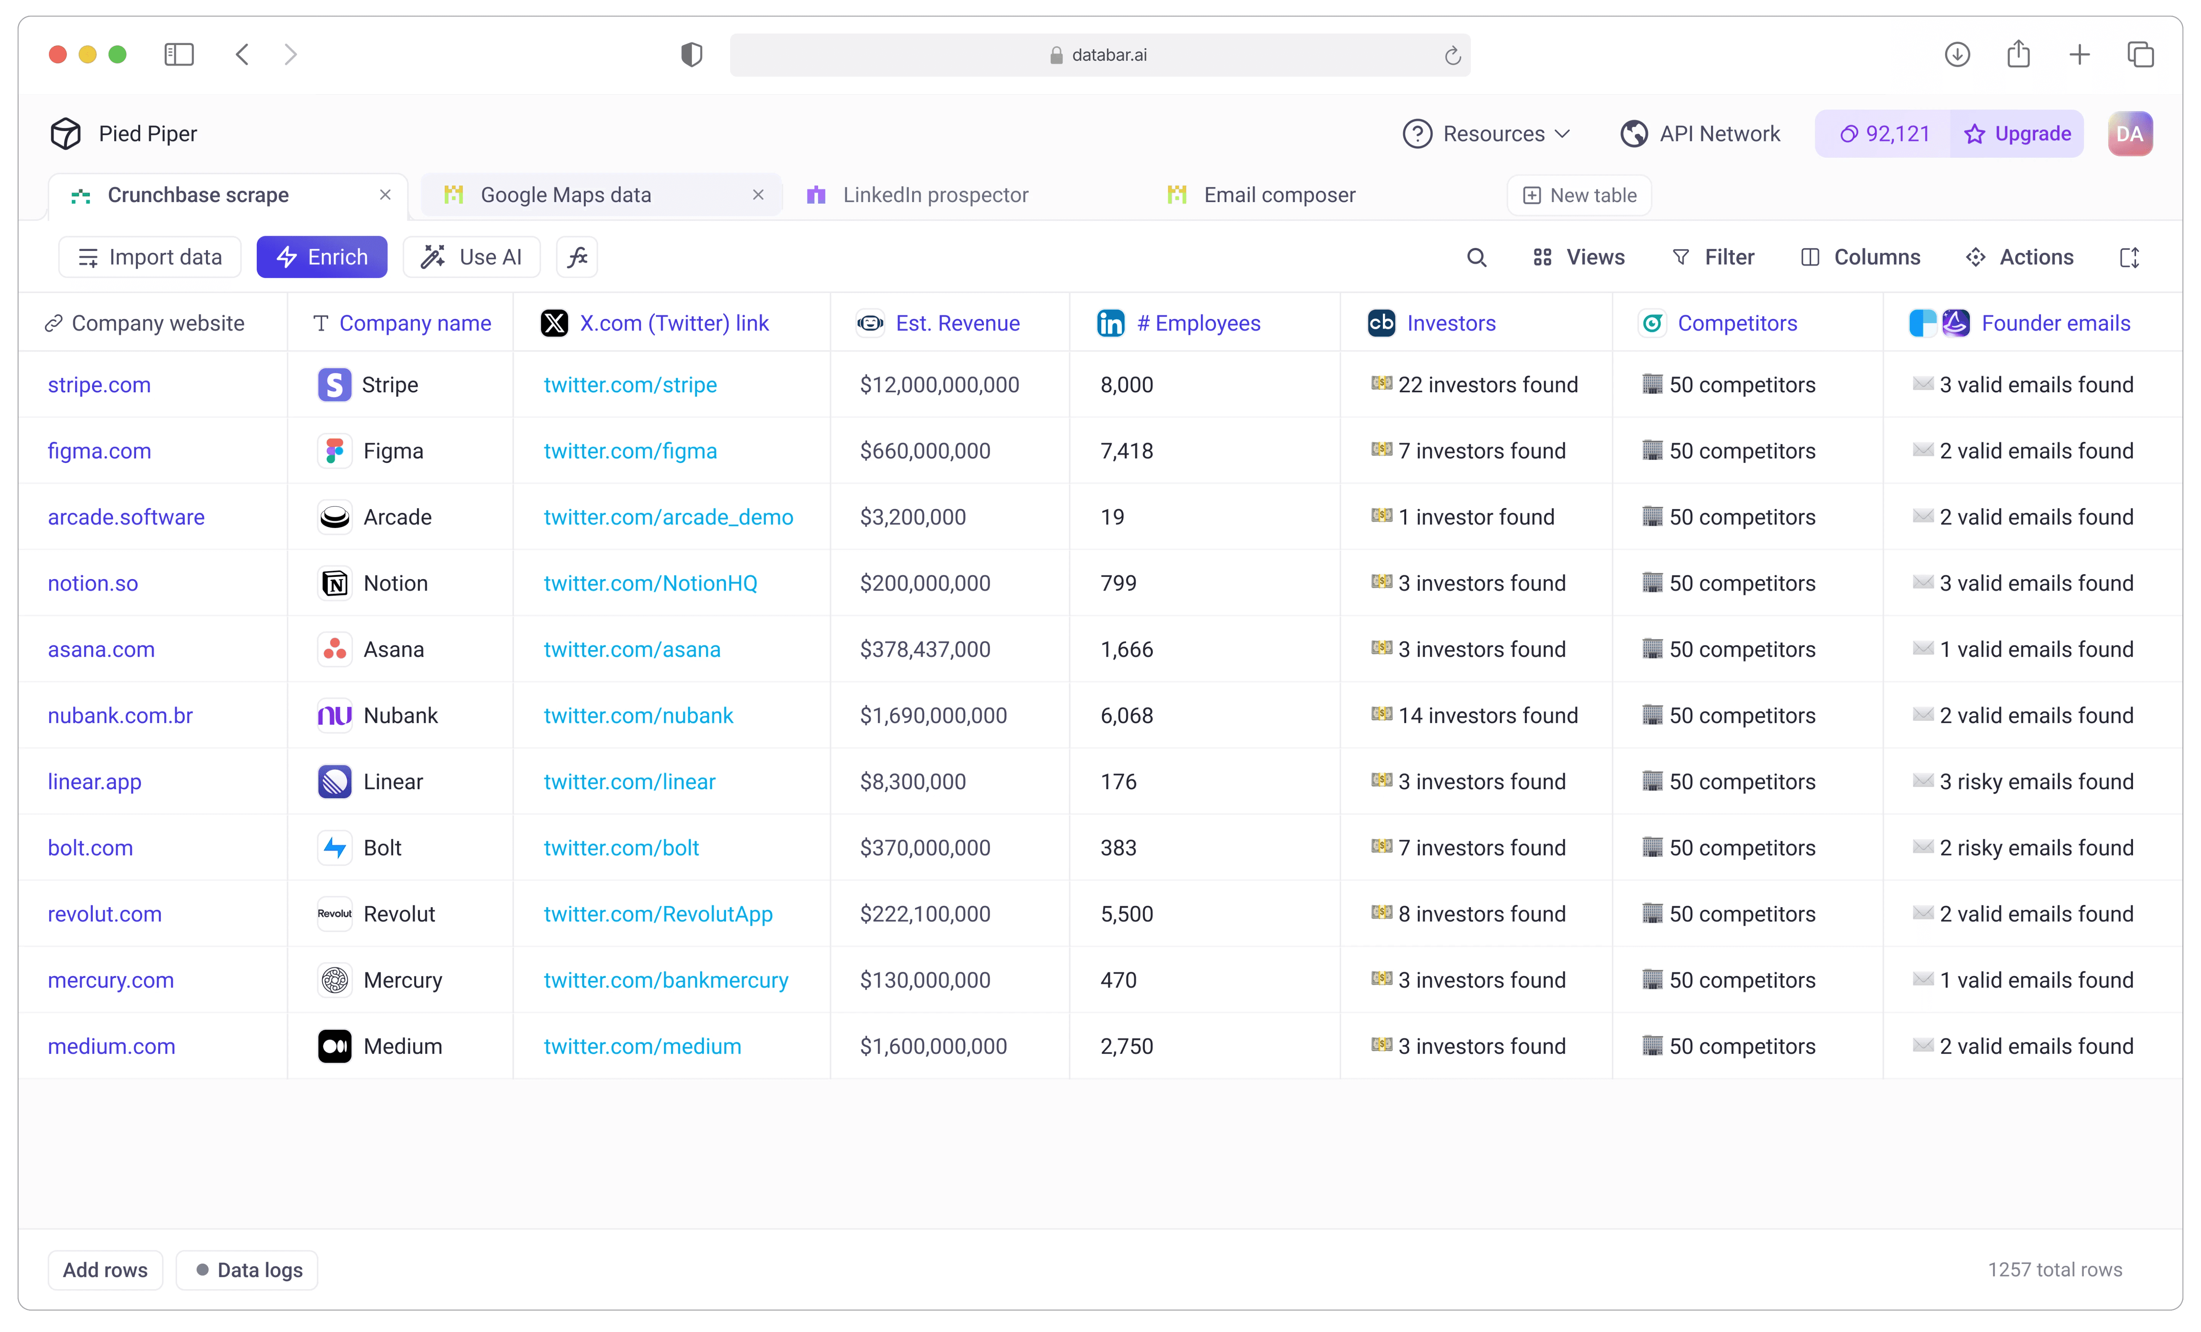Close the Crunchbase scrape tab
Screen dimensions: 2201x1332
pyautogui.click(x=385, y=194)
